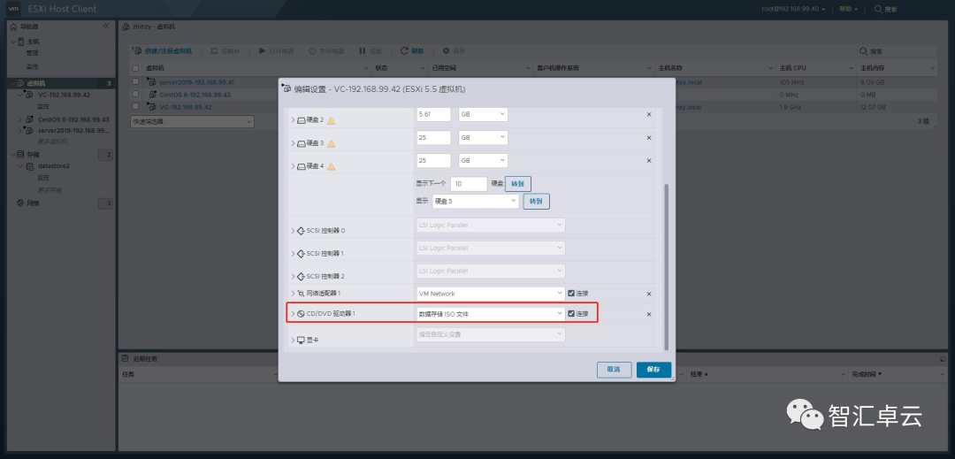Check the select-all checkbox in VM table header
The height and width of the screenshot is (459, 955).
pos(136,67)
